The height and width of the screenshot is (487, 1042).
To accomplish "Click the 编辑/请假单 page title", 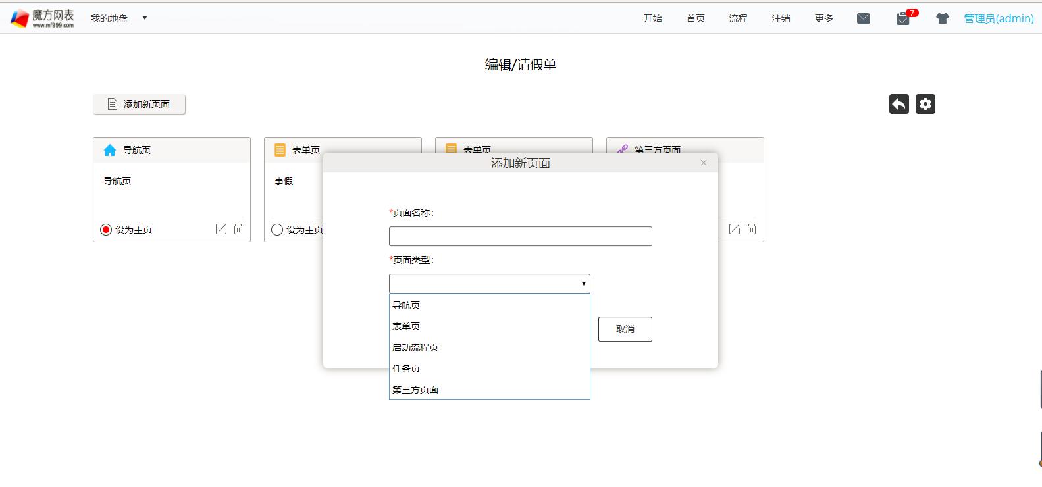I will (521, 64).
